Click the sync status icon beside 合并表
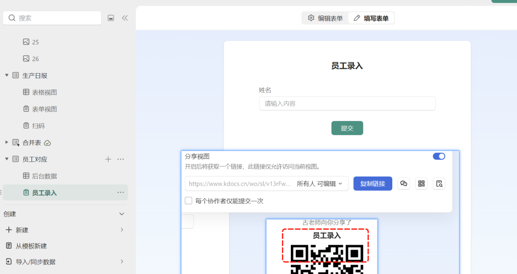Screen dimensions: 517x274 [47, 143]
